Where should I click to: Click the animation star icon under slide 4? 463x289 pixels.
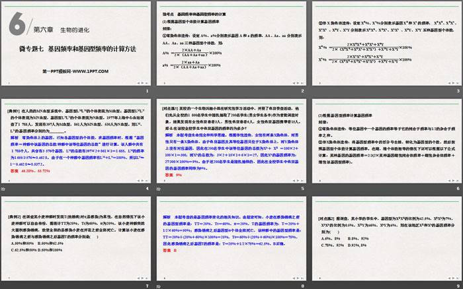tap(3, 189)
